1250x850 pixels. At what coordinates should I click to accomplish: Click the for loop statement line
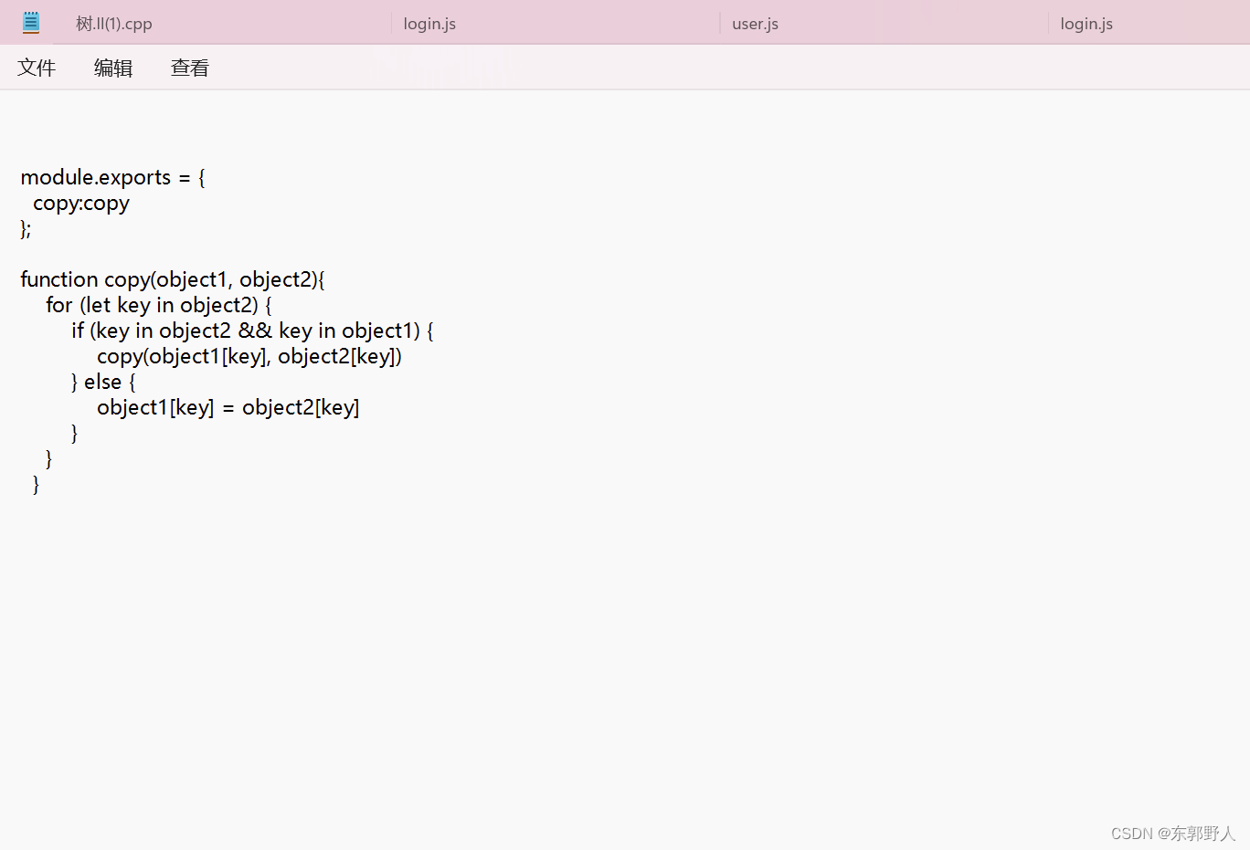coord(157,305)
